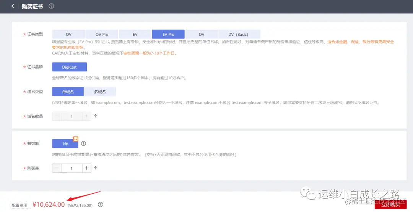The height and width of the screenshot is (212, 413).
Task: Click the 配置费用 label
Action: (x=19, y=205)
